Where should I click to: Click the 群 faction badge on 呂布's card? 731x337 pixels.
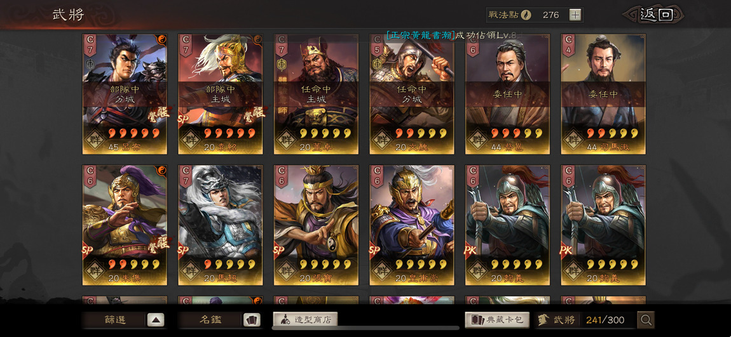[95, 140]
